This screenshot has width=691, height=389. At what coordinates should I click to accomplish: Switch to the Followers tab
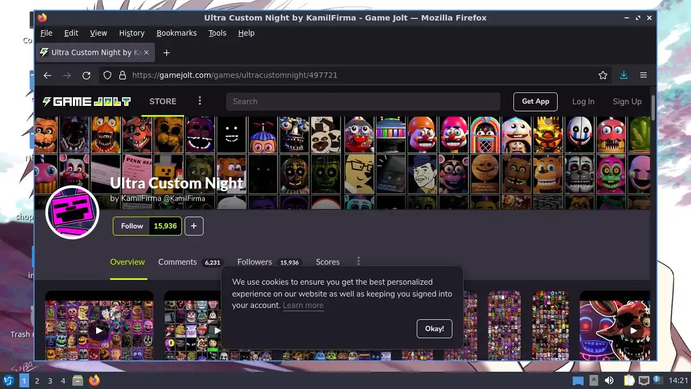268,262
